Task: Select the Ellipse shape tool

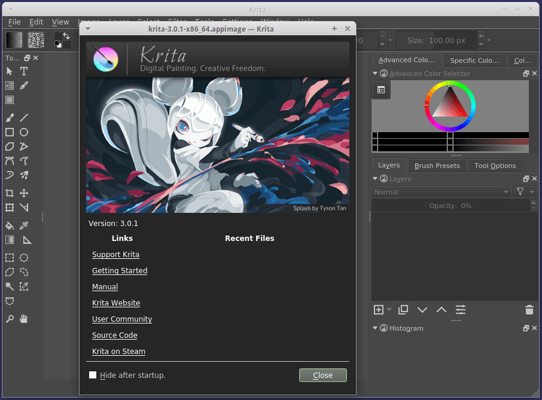Action: (x=24, y=132)
